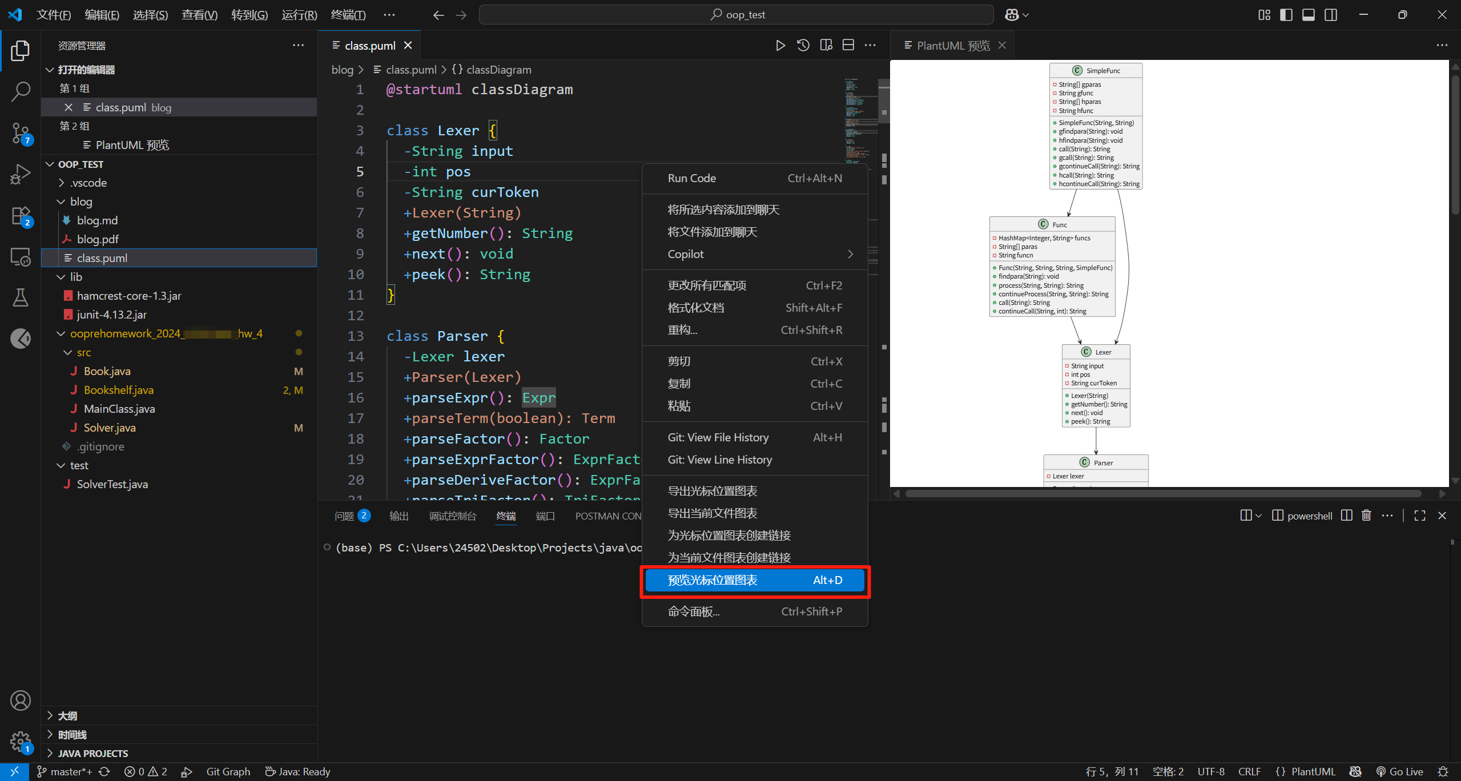This screenshot has height=781, width=1461.
Task: Open Source Control view with 7 changes
Action: (21, 133)
